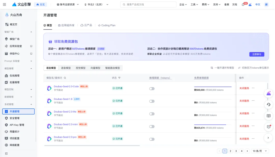Open the 支持 menu dropdown
The width and height of the screenshot is (275, 157).
217,5
